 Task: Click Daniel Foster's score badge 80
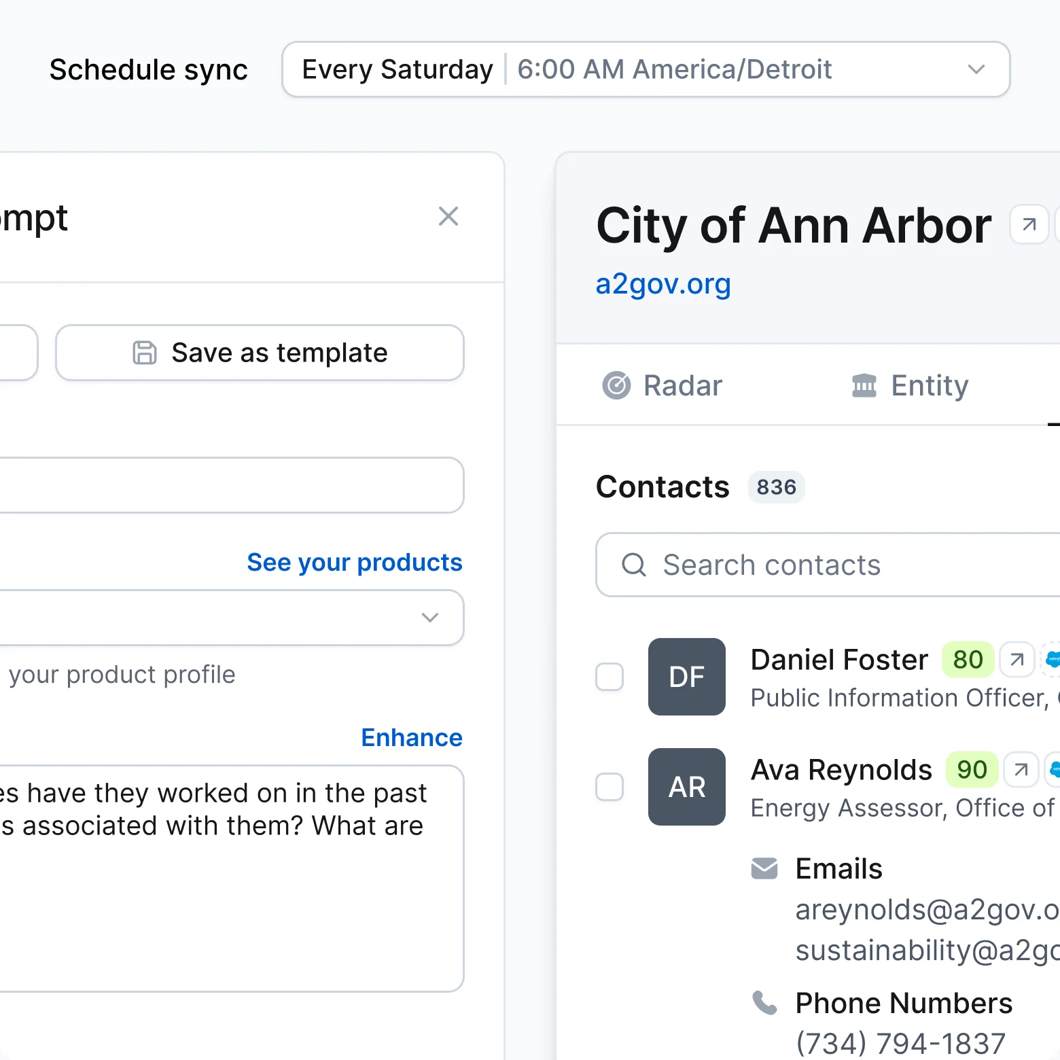pyautogui.click(x=968, y=659)
